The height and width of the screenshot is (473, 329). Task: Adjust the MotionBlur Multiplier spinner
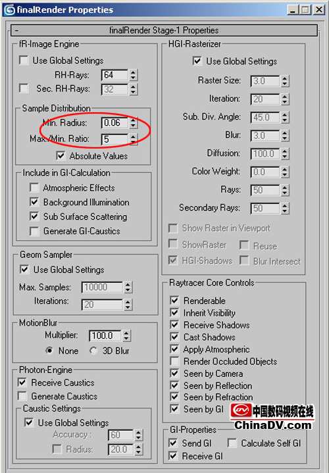click(x=126, y=336)
